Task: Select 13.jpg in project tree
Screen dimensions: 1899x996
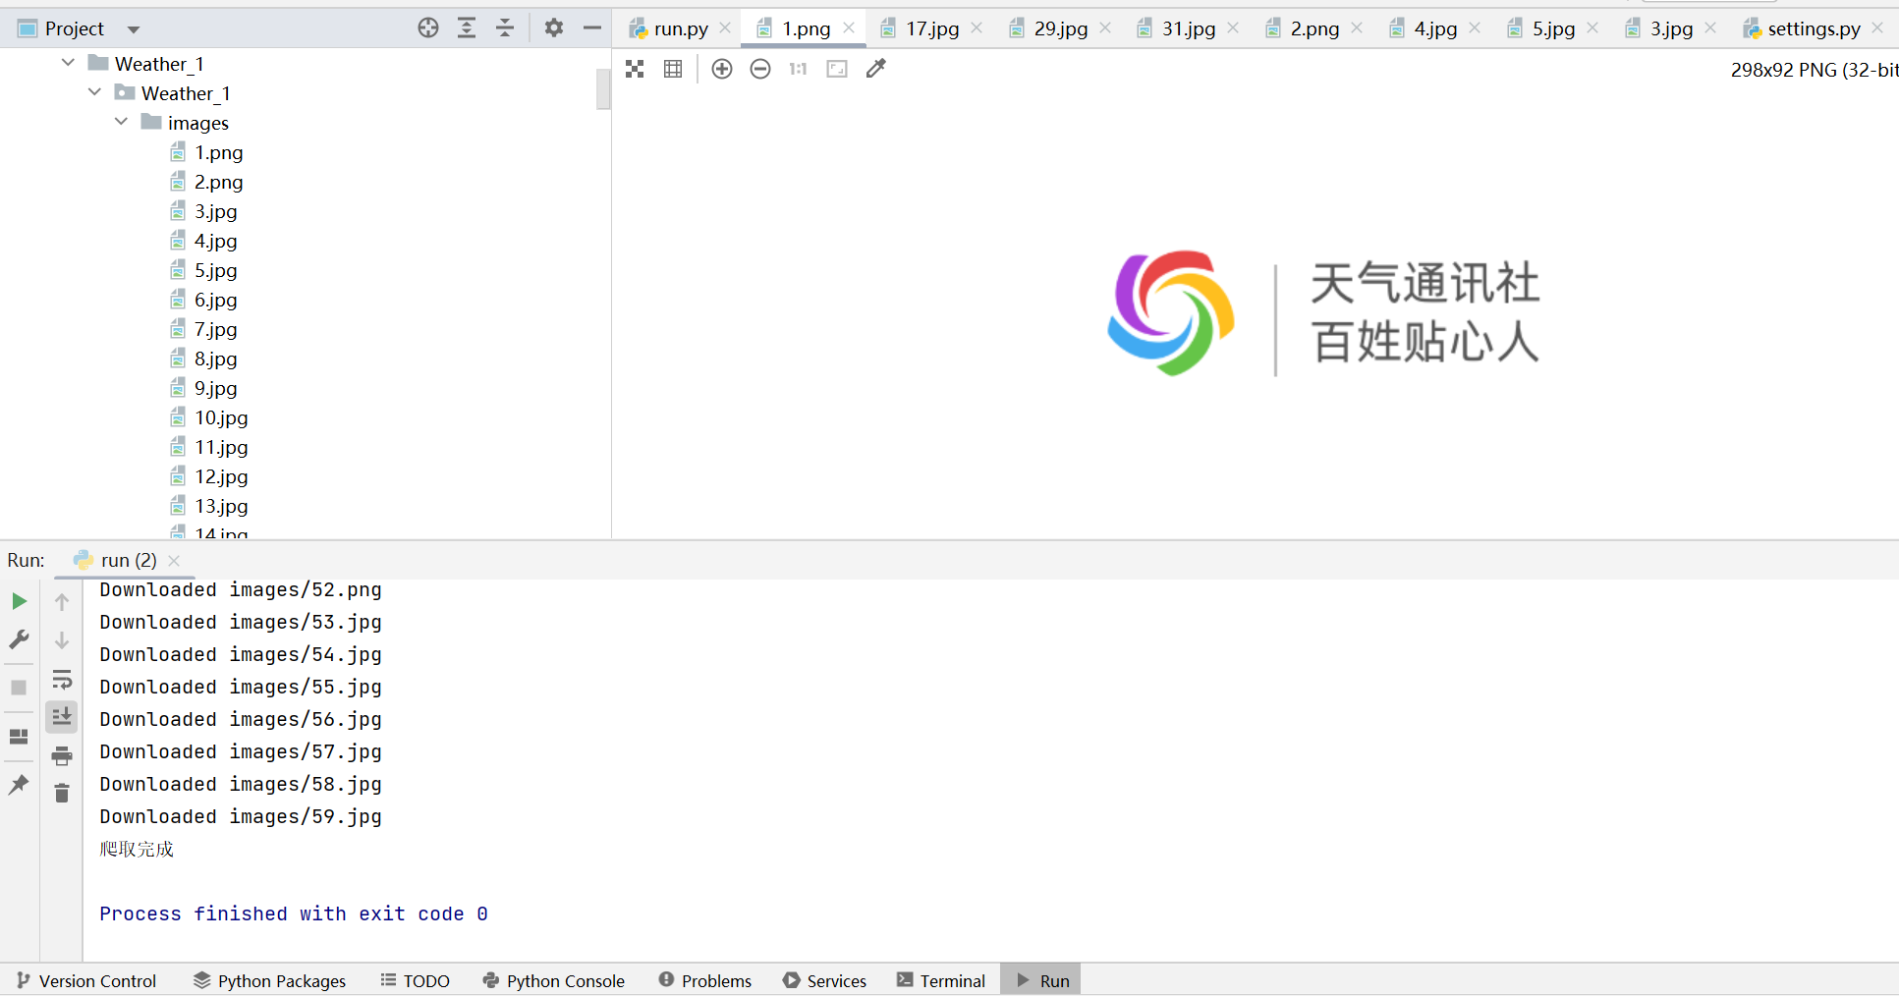Action: tap(221, 506)
